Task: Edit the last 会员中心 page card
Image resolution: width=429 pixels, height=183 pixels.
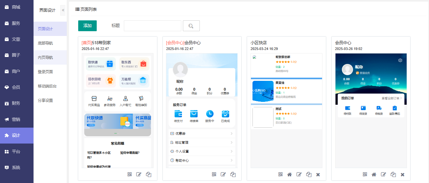Action: [384, 174]
